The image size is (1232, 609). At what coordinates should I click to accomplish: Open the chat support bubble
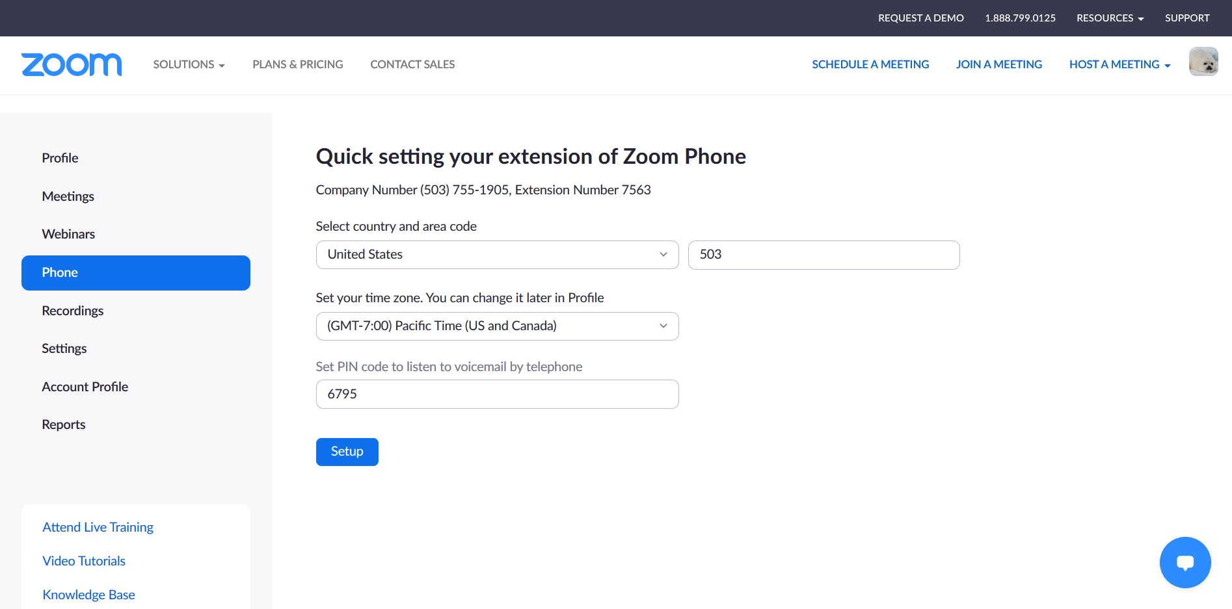[1185, 562]
